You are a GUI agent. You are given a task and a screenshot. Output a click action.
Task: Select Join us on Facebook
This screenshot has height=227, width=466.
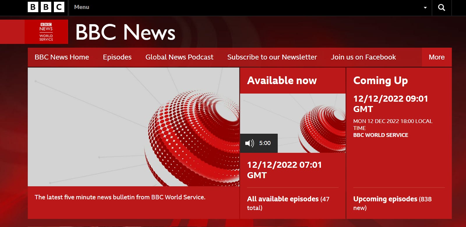(x=363, y=57)
